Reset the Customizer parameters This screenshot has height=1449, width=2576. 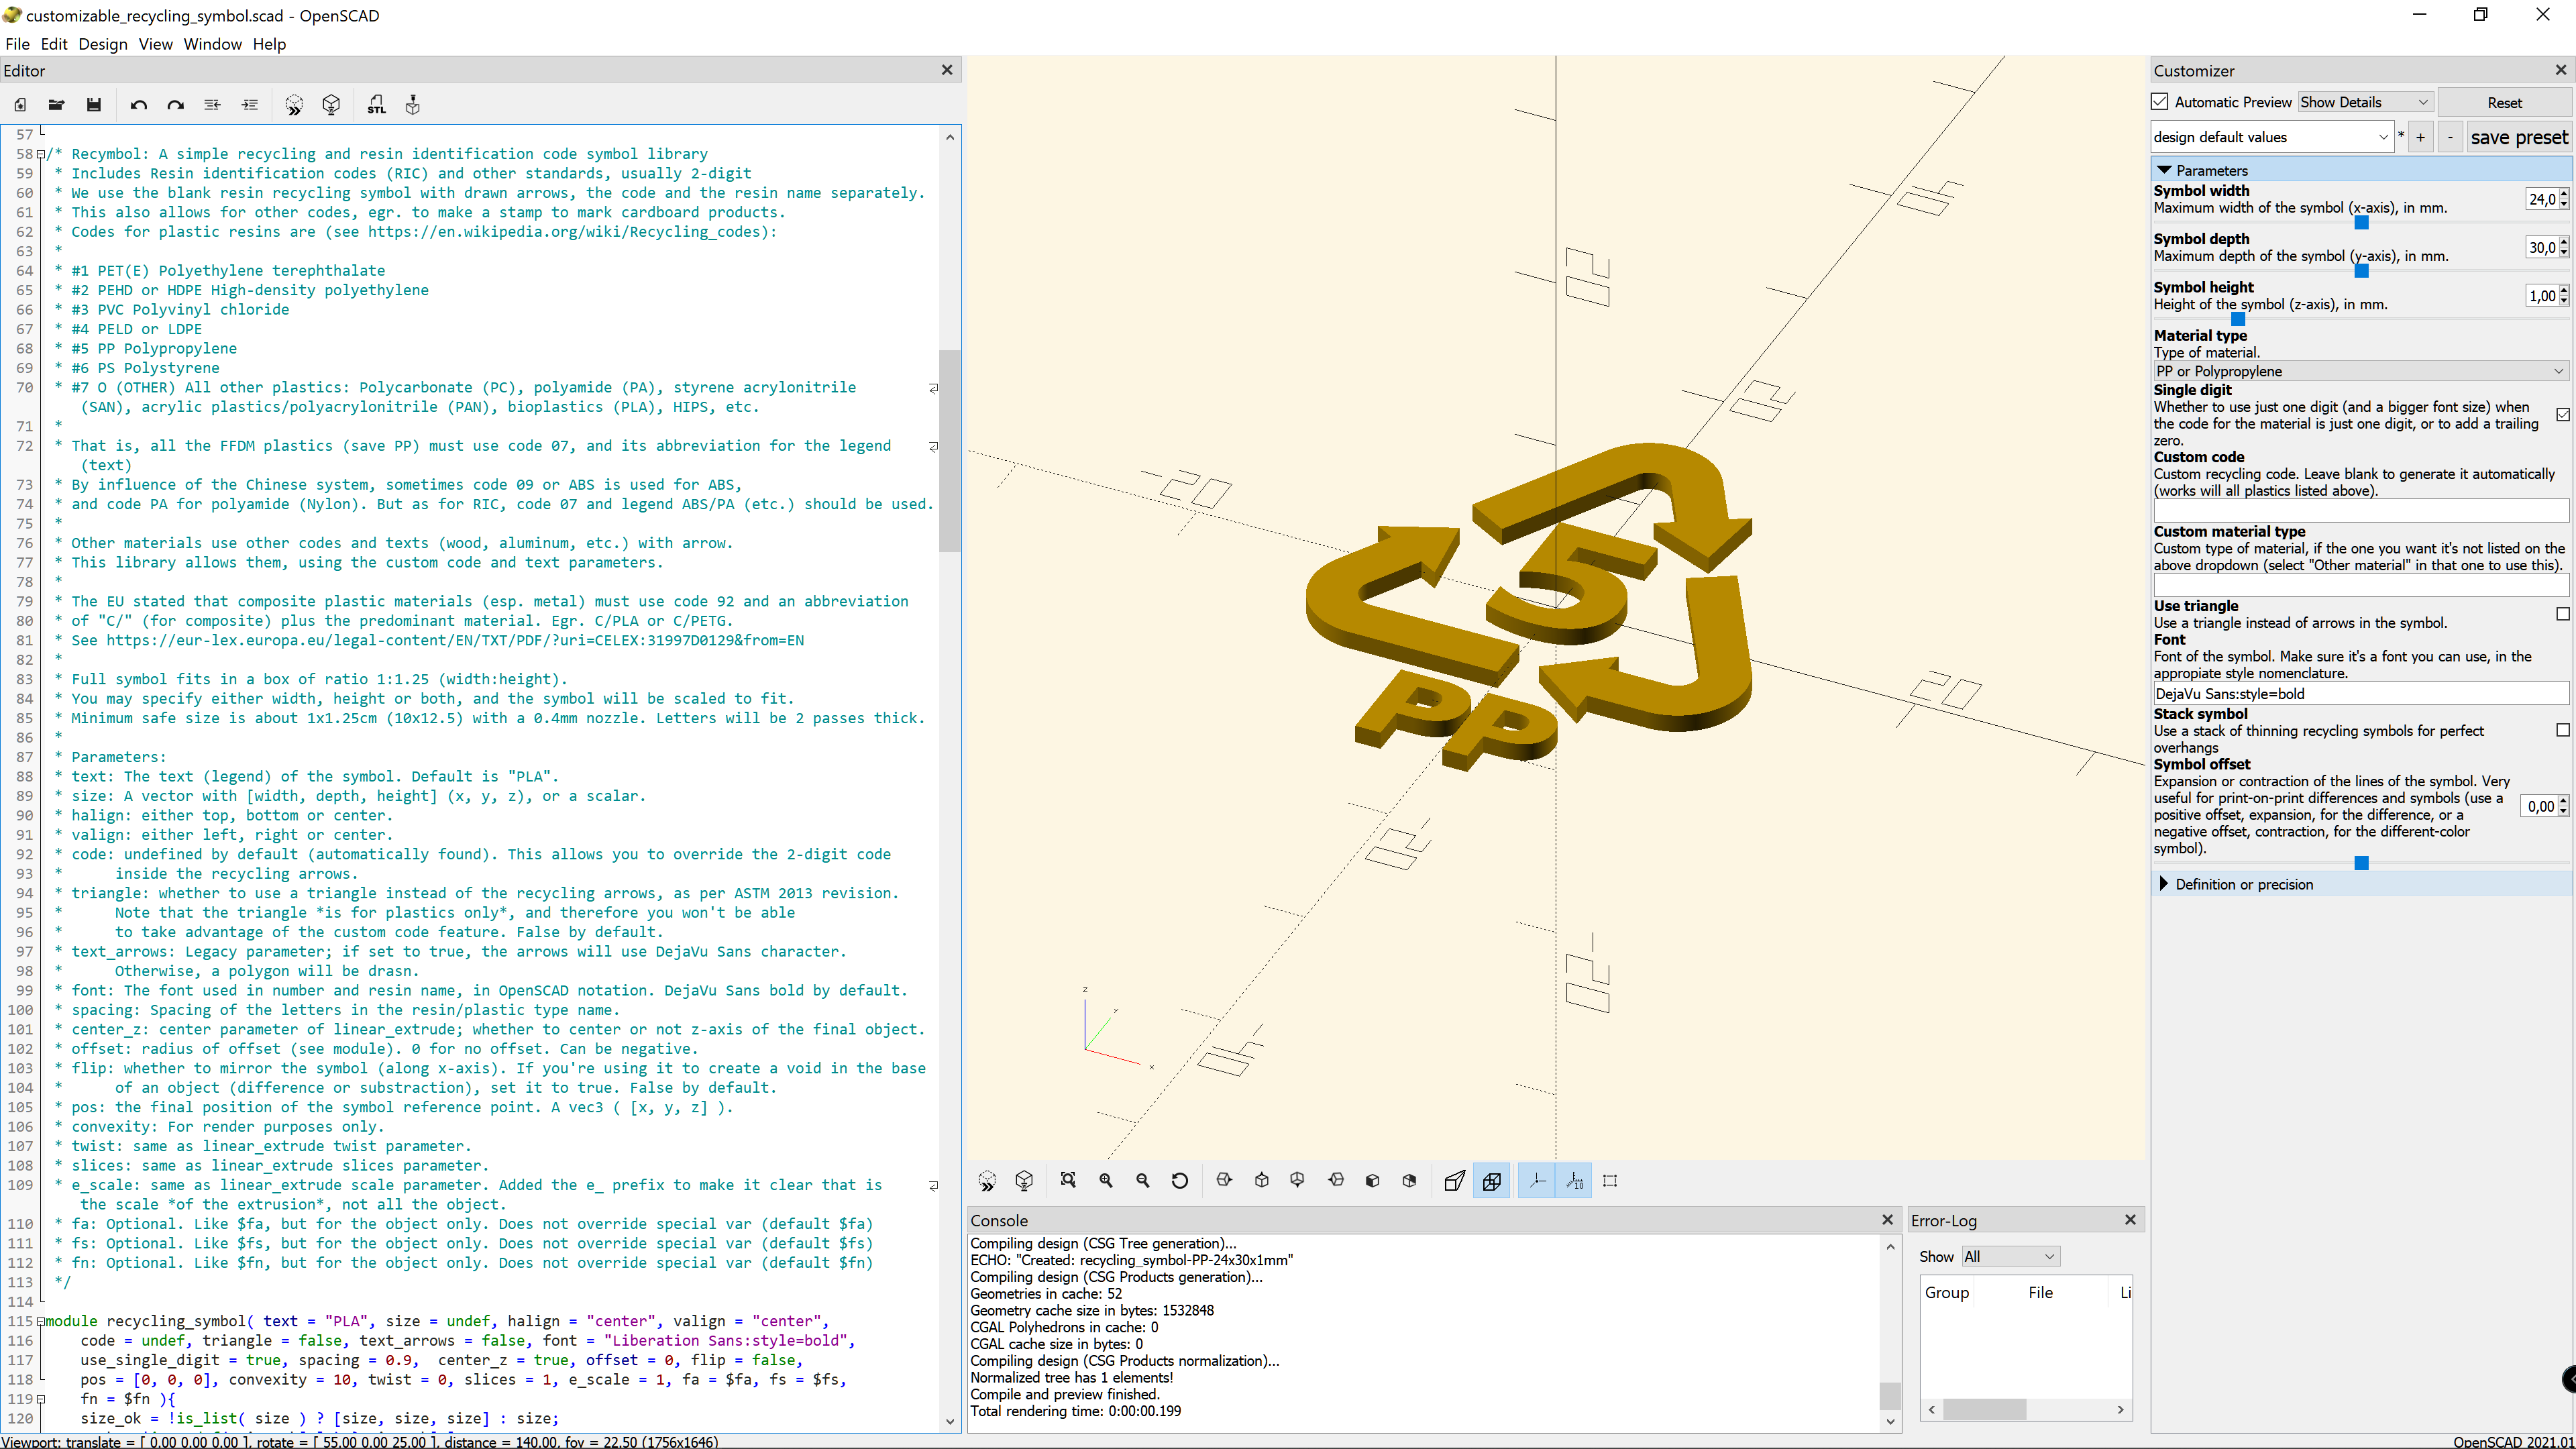tap(2506, 102)
